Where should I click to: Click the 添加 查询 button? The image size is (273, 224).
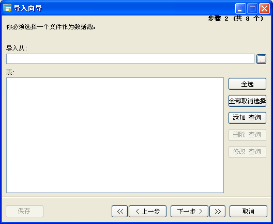pyautogui.click(x=247, y=118)
